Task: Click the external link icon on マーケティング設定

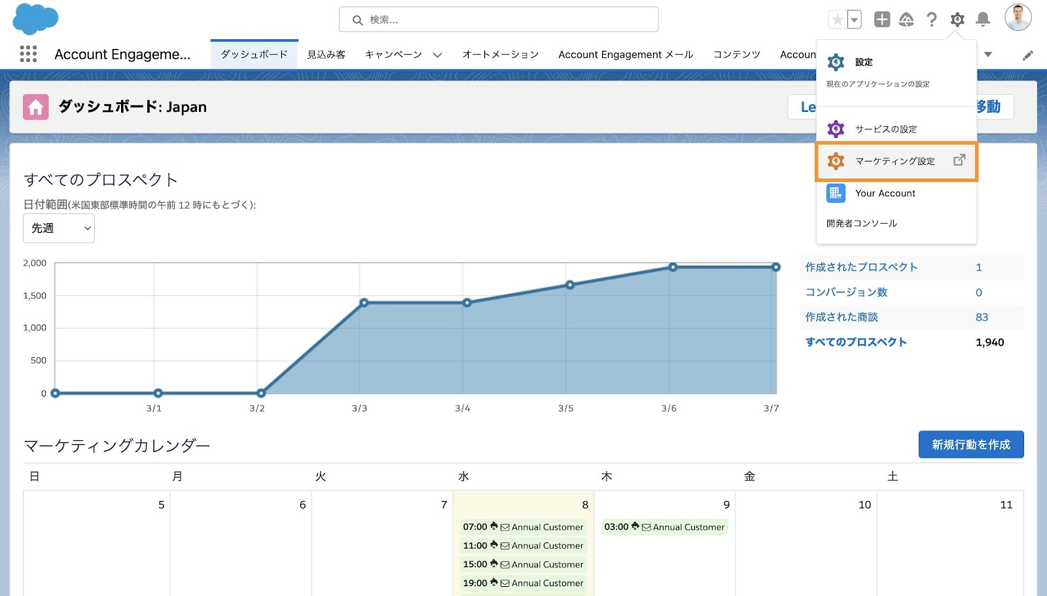Action: coord(959,160)
